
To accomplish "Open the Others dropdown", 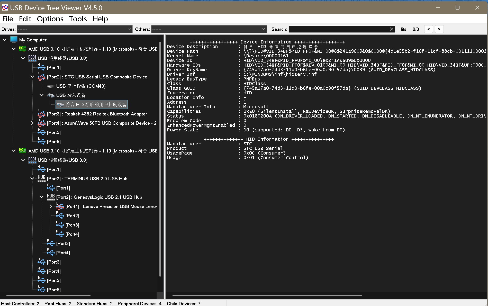I will tap(209, 29).
